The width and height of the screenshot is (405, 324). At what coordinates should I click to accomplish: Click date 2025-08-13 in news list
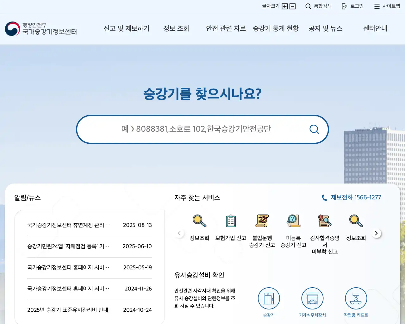click(137, 225)
